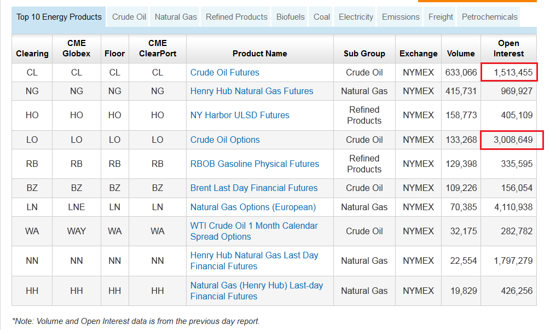The width and height of the screenshot is (550, 330).
Task: Click Henry Hub Natural Gas Futures link
Action: pyautogui.click(x=252, y=91)
